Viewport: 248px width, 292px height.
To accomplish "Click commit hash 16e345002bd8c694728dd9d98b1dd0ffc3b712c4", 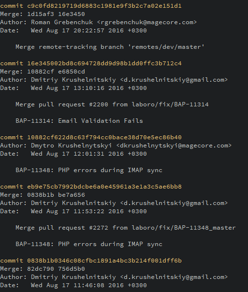I will 104,63.
